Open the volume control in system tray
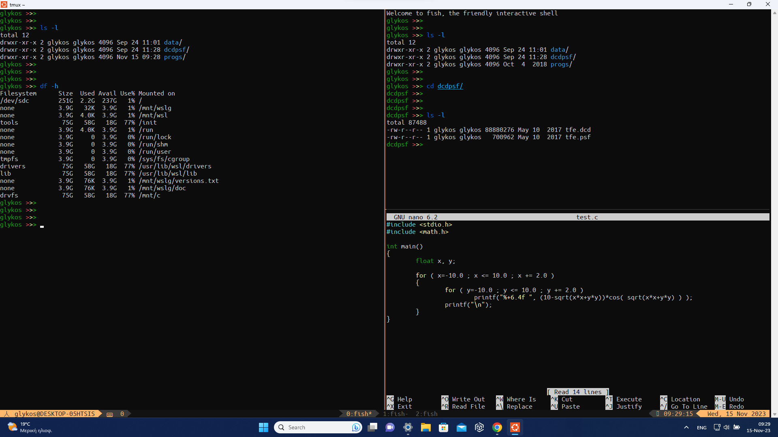This screenshot has width=778, height=437. pos(727,427)
